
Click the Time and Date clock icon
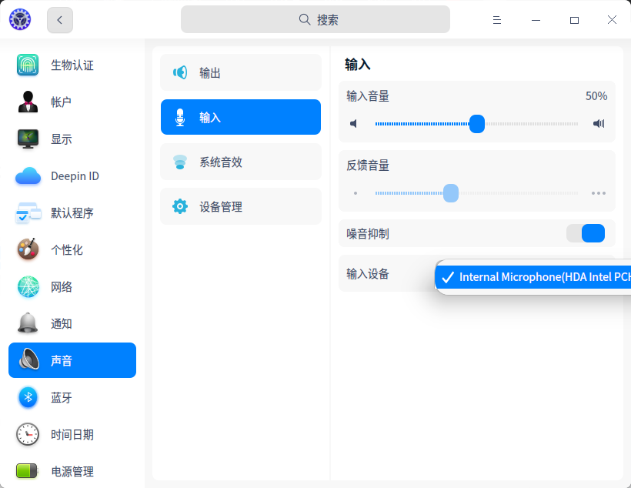coord(28,434)
